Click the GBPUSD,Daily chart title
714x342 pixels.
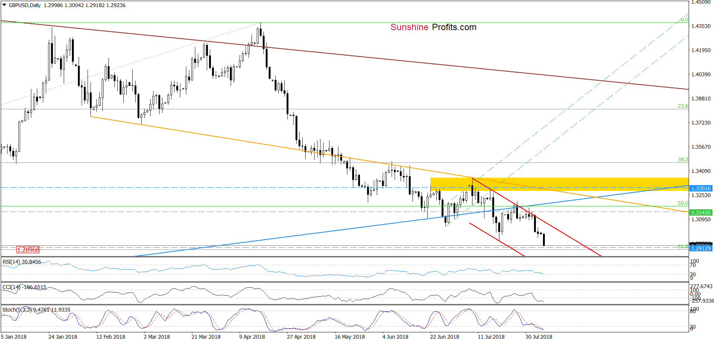pos(25,5)
